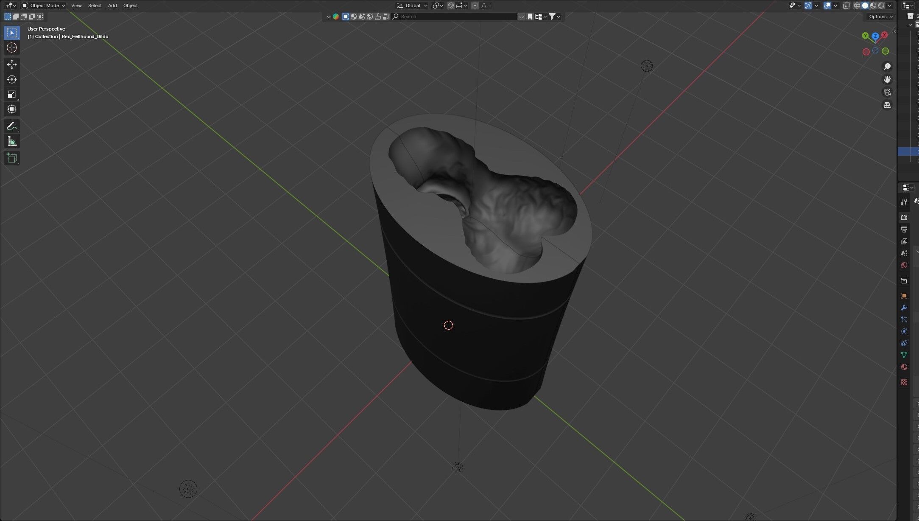919x521 pixels.
Task: Click the bookmark icon beside search
Action: click(x=530, y=17)
